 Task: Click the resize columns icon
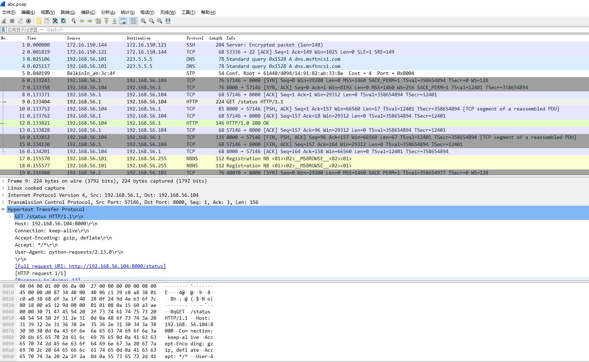click(168, 21)
